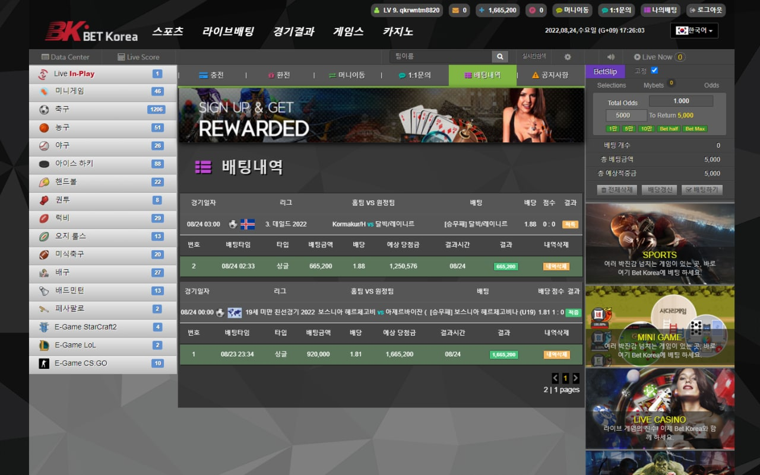760x475 pixels.
Task: Open the settings gear icon
Action: (x=568, y=57)
